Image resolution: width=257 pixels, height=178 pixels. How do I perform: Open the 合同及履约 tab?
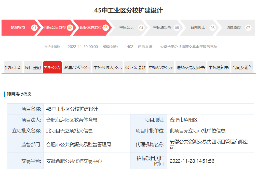[x=242, y=67]
